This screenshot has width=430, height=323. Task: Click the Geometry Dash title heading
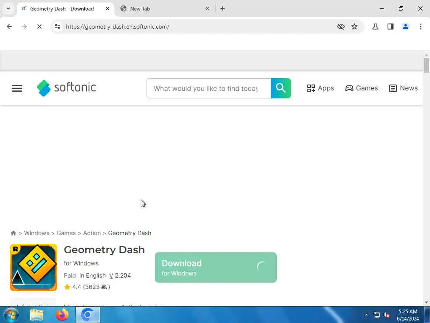click(x=104, y=250)
